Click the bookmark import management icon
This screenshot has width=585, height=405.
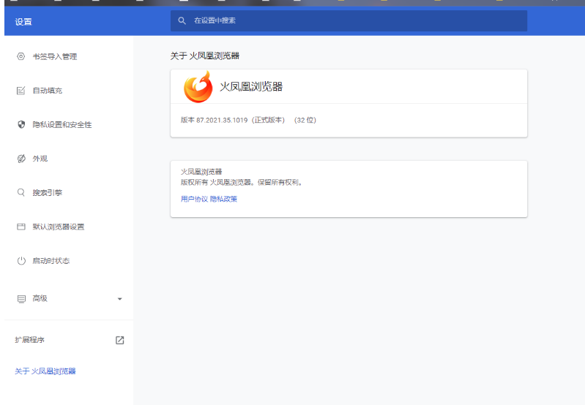21,56
